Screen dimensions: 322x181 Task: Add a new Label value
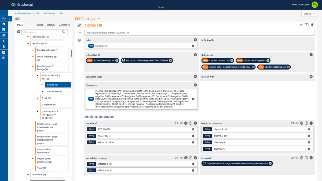point(195,40)
